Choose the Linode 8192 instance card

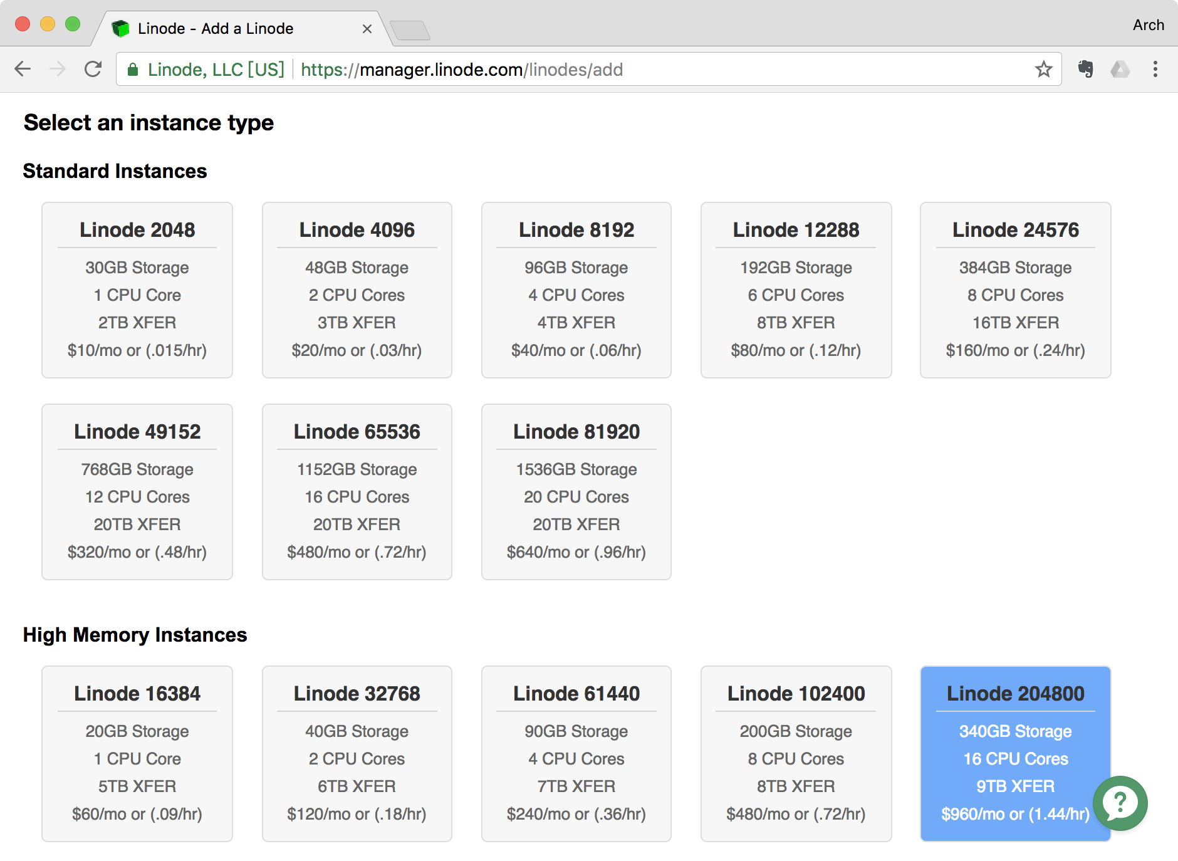pos(576,290)
